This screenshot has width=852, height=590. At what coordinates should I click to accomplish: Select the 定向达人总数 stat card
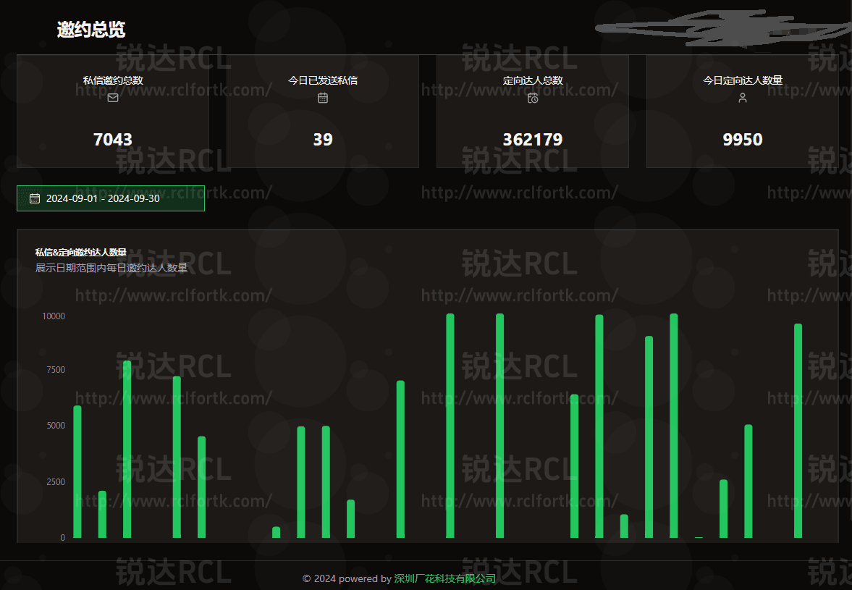pyautogui.click(x=533, y=110)
